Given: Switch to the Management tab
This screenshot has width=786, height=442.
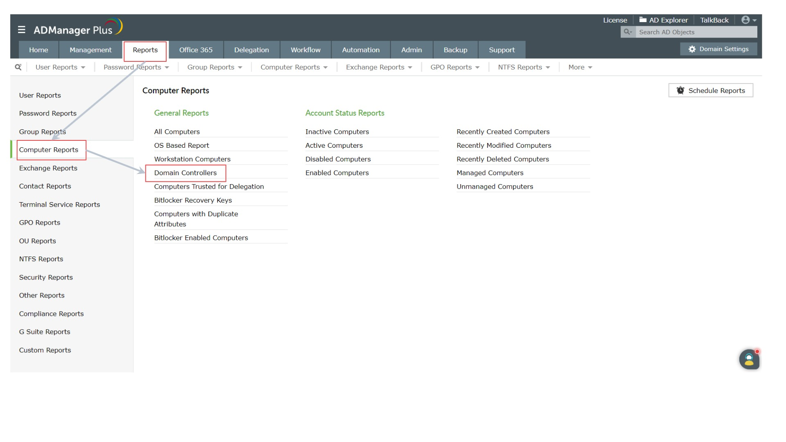Looking at the screenshot, I should pyautogui.click(x=90, y=50).
